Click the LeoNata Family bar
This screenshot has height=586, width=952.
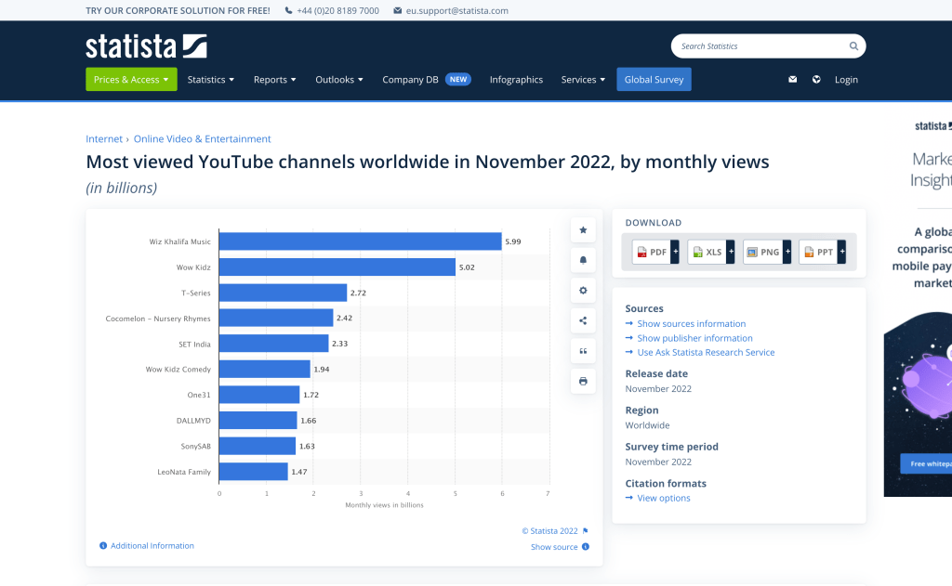pyautogui.click(x=254, y=472)
